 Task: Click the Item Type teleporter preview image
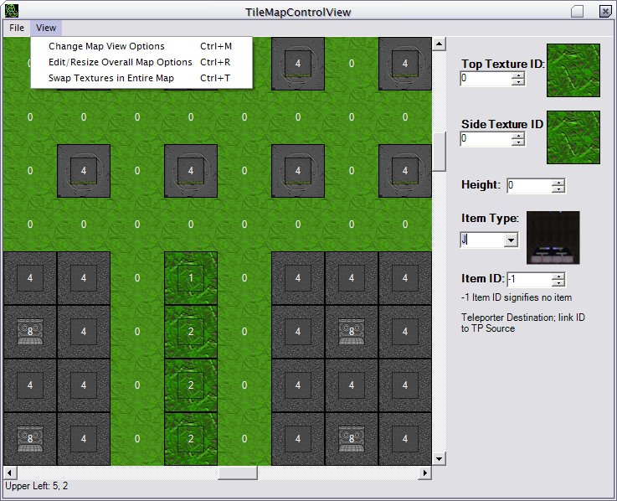click(553, 238)
